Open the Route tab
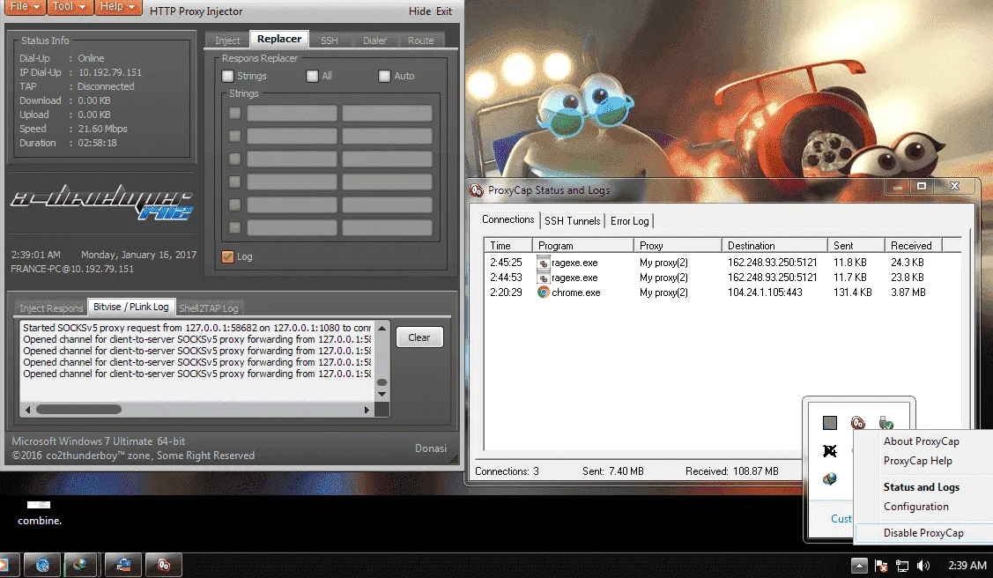993x578 pixels. pos(420,41)
